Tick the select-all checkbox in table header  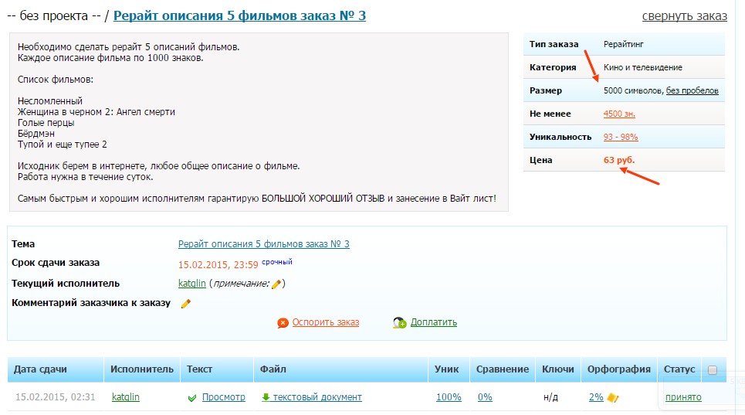(x=713, y=370)
